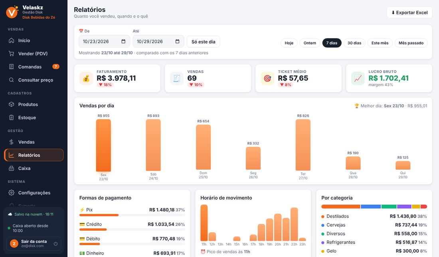Select the Mês passado period filter
The image size is (439, 257).
pyautogui.click(x=411, y=43)
